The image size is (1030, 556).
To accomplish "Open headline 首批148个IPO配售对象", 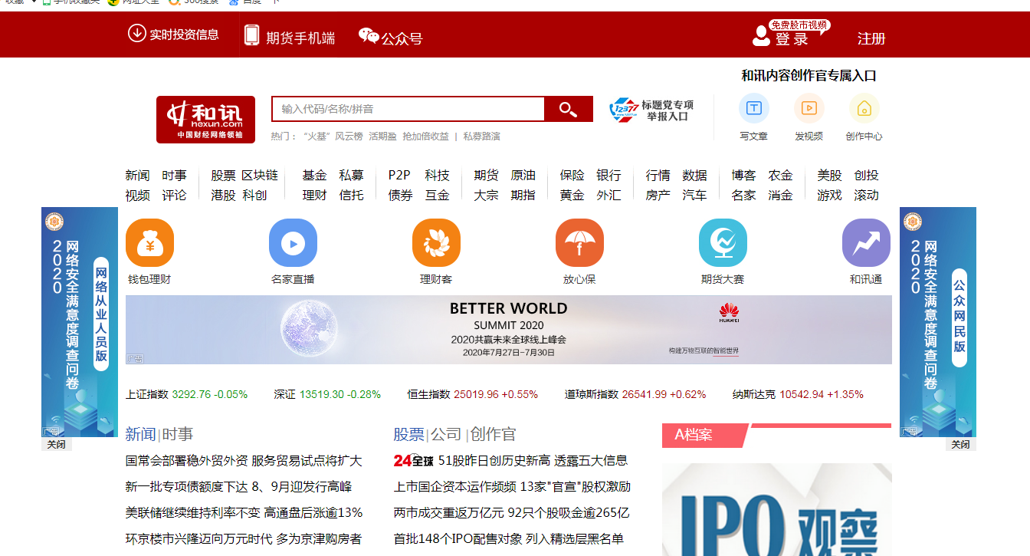I will pos(509,538).
